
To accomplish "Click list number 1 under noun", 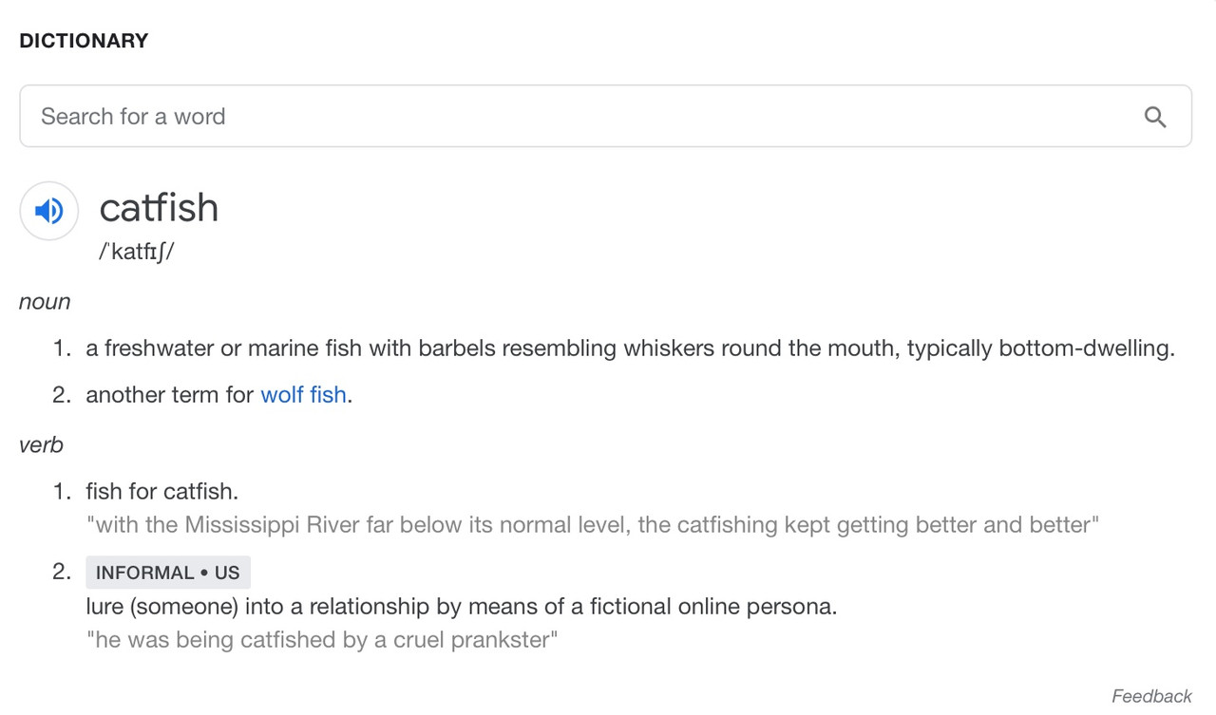I will point(62,348).
